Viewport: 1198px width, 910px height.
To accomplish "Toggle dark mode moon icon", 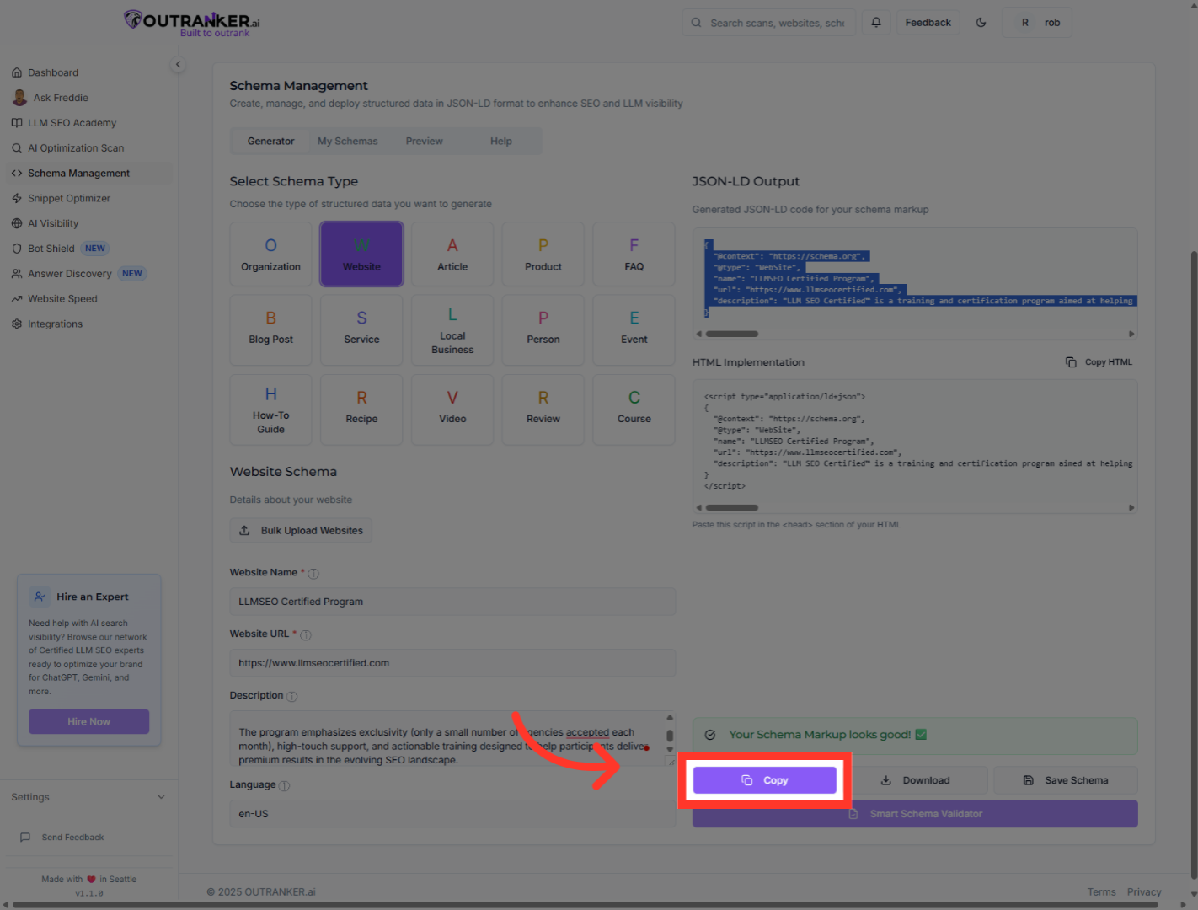I will tap(981, 23).
